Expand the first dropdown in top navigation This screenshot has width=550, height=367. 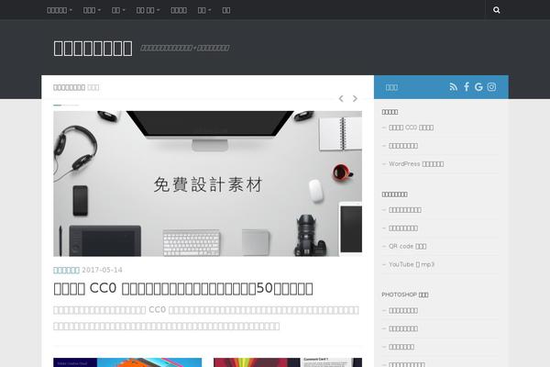pyautogui.click(x=60, y=10)
